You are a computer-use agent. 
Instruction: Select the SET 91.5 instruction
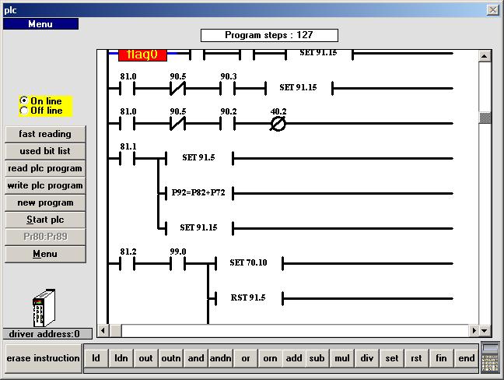[199, 157]
